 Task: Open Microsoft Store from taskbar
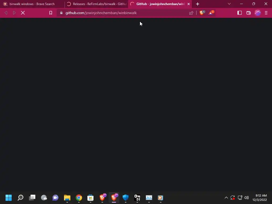pyautogui.click(x=91, y=198)
